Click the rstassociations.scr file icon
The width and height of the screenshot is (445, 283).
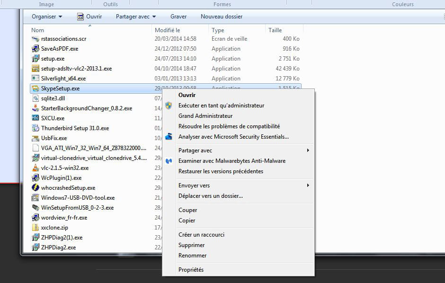click(x=36, y=39)
